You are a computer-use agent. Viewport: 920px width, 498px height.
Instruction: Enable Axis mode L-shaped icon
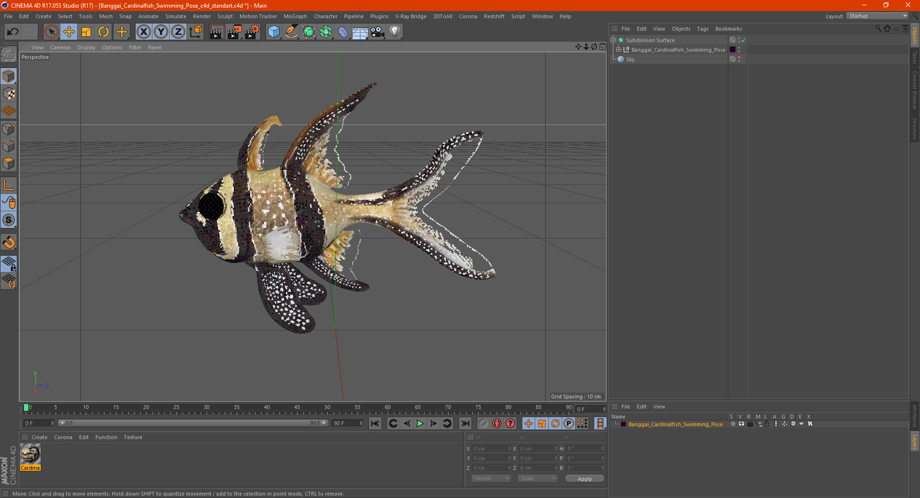point(9,185)
